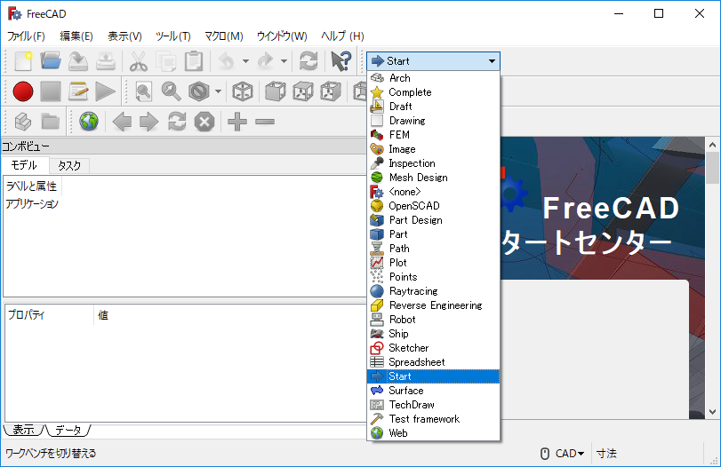
Task: Open the ヘルプ(H) menu
Action: [342, 36]
